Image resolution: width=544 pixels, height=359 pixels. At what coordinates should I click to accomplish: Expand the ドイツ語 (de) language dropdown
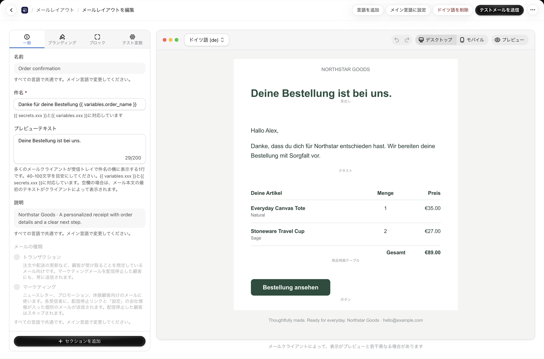point(207,40)
